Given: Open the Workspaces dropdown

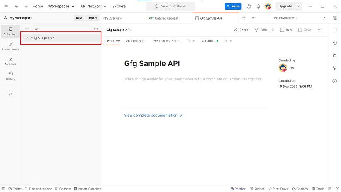Looking at the screenshot, I should tap(61, 6).
